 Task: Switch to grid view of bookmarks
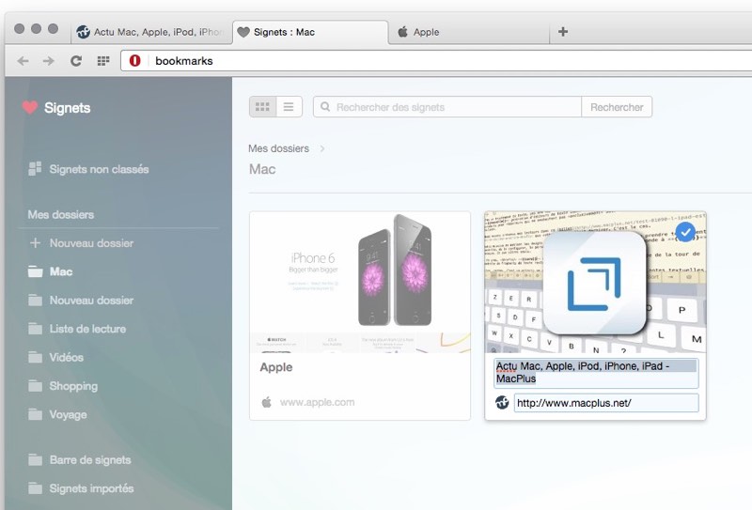tap(262, 107)
